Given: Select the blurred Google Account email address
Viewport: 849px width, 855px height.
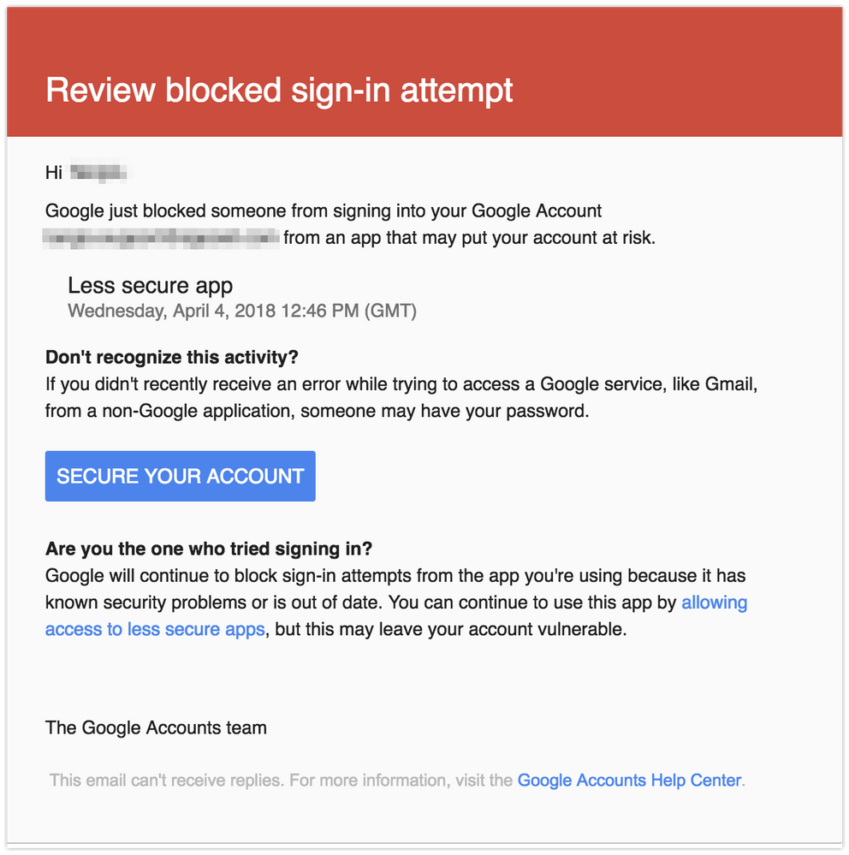Looking at the screenshot, I should coord(161,237).
